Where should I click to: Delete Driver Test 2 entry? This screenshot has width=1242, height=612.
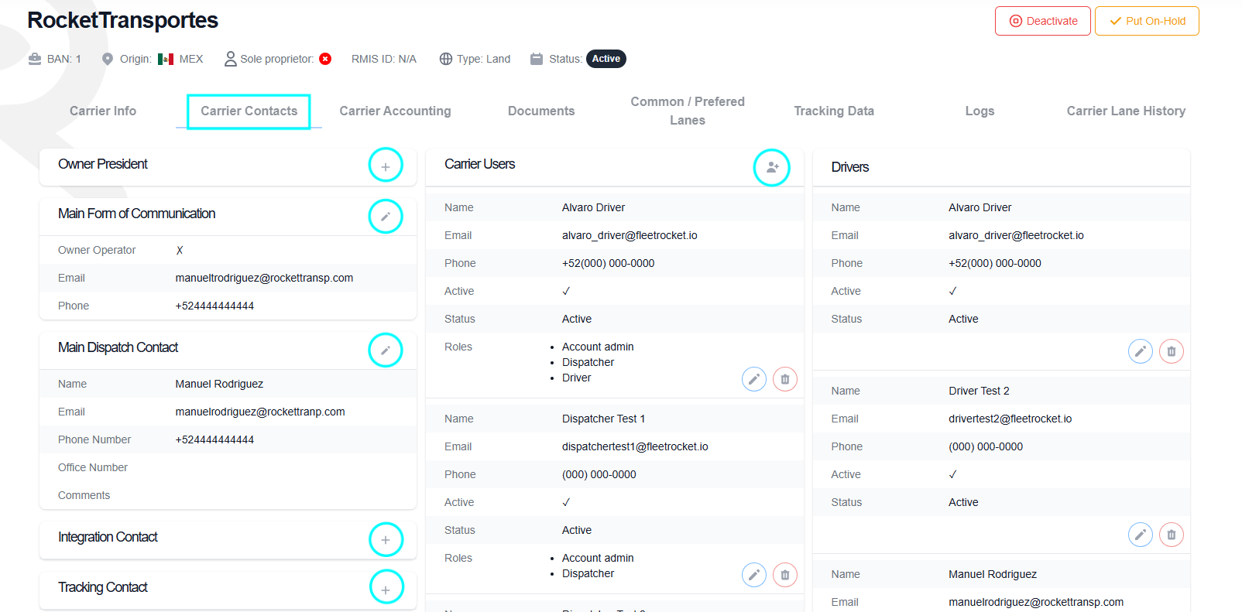tap(1172, 535)
